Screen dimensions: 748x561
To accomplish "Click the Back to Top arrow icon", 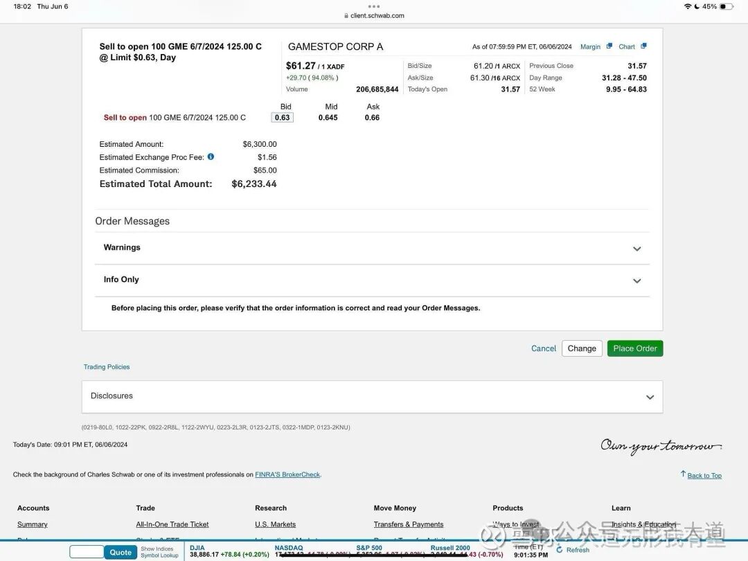I will coord(683,474).
